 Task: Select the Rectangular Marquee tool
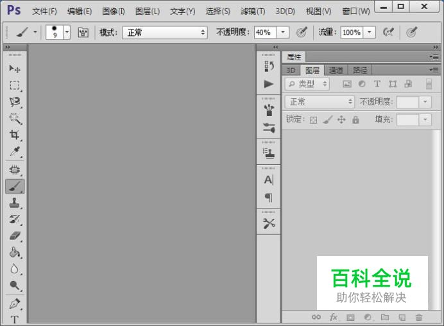15,85
